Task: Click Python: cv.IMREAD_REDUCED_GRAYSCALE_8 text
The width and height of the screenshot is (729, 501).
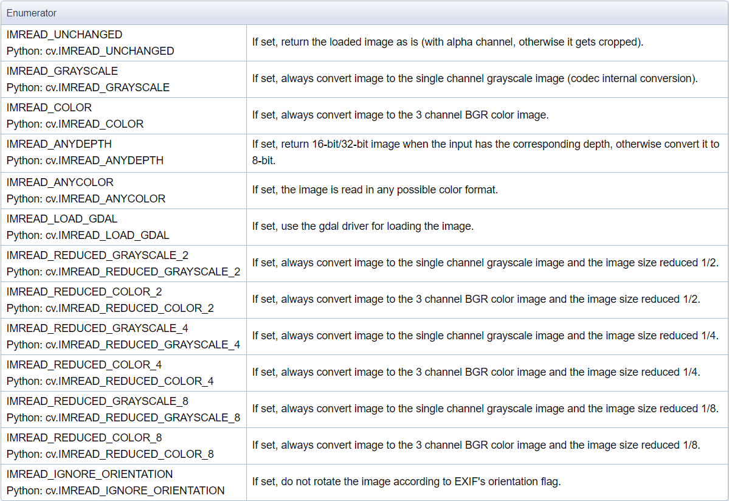Action: (123, 418)
